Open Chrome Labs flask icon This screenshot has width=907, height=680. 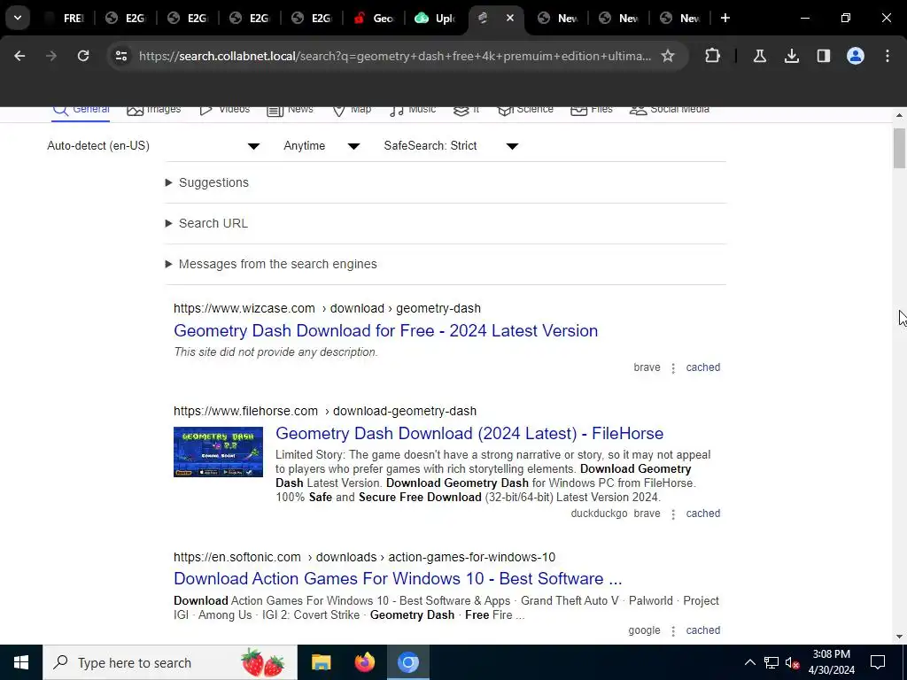point(759,56)
